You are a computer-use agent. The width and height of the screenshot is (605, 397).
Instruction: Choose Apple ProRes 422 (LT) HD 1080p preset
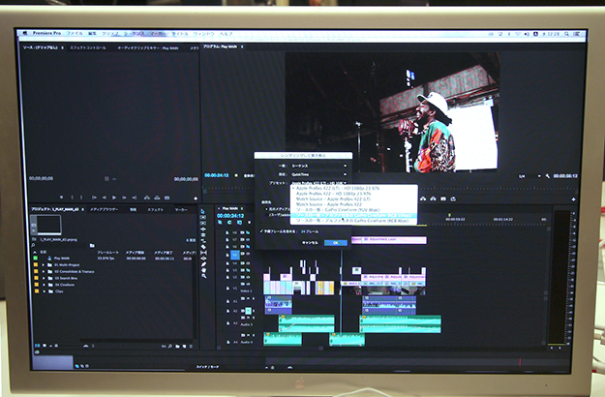[338, 188]
